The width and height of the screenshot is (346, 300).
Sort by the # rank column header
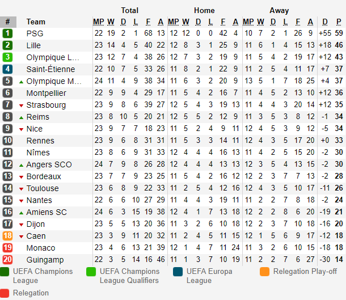click(8, 22)
